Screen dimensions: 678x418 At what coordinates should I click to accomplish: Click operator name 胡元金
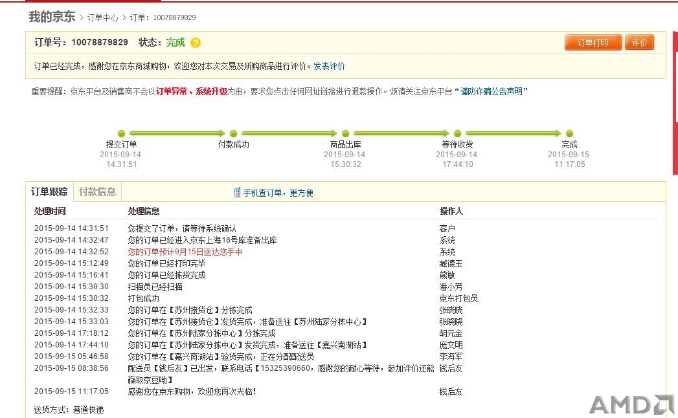(x=451, y=333)
